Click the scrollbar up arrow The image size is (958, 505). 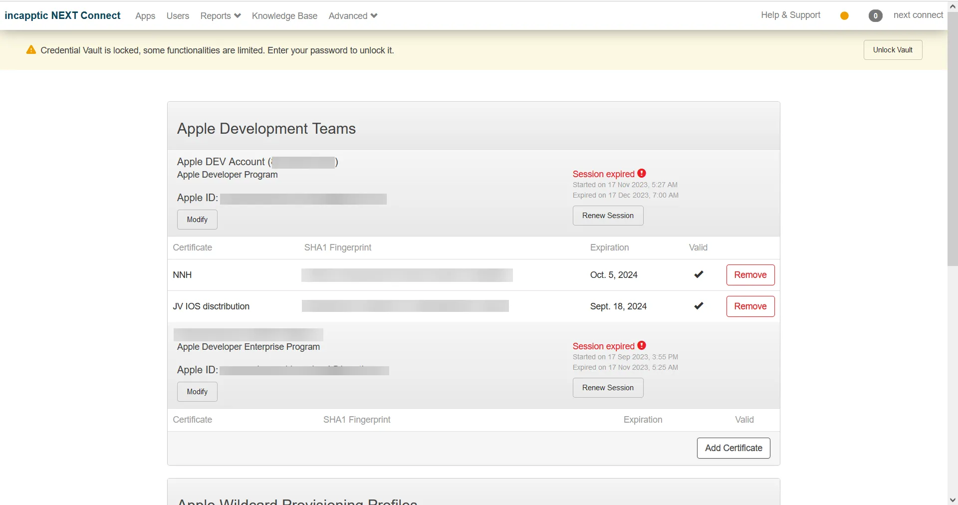point(953,6)
